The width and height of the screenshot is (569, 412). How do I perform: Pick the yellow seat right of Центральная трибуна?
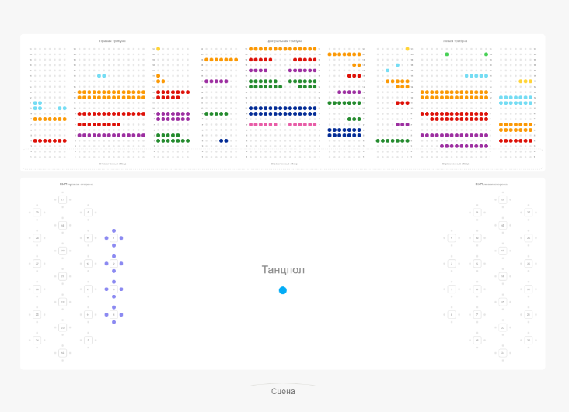click(x=407, y=49)
